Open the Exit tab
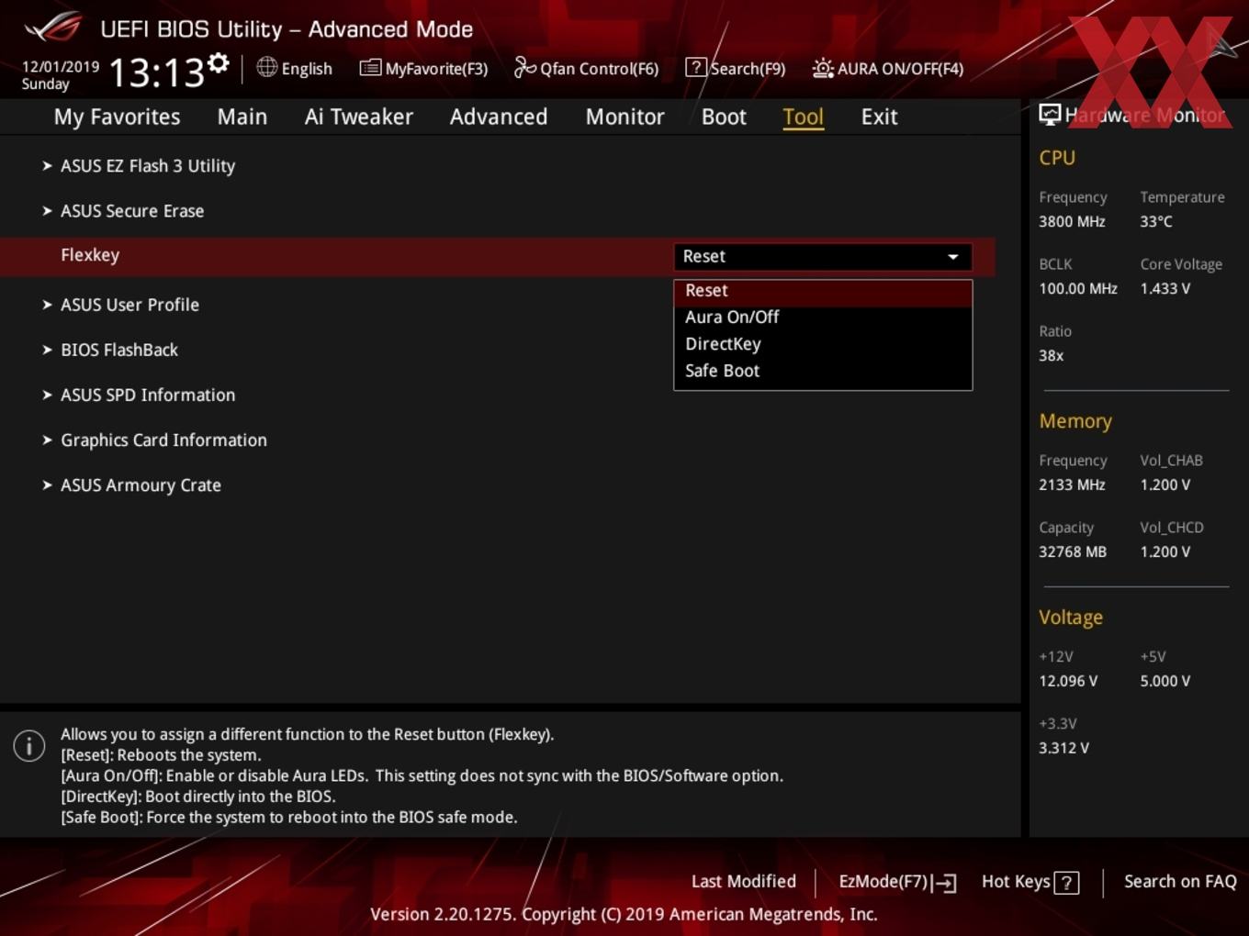 (x=879, y=117)
